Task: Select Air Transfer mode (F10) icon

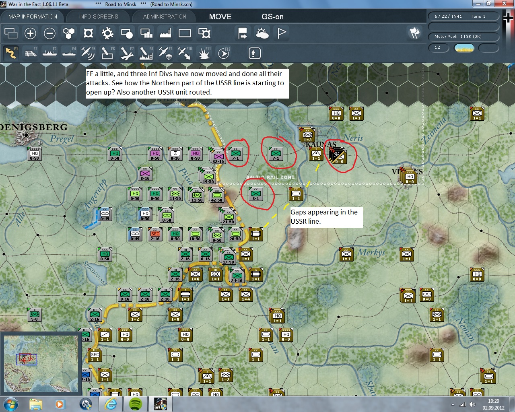Action: tap(185, 53)
